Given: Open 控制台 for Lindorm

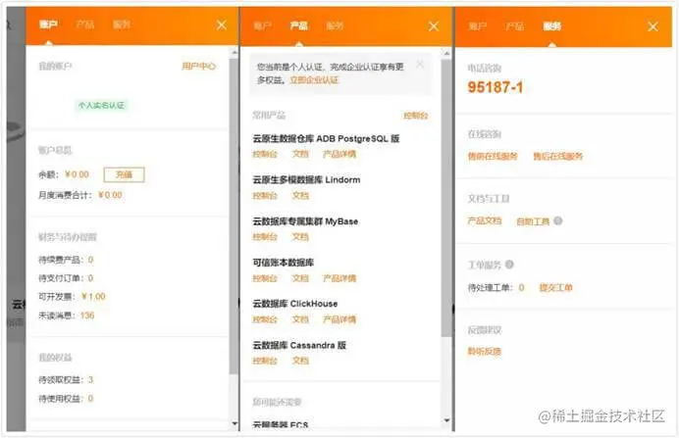Looking at the screenshot, I should tap(265, 195).
